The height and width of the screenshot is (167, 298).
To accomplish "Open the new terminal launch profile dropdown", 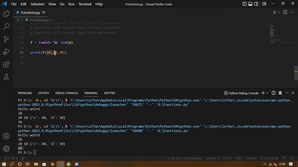I will point(267,93).
